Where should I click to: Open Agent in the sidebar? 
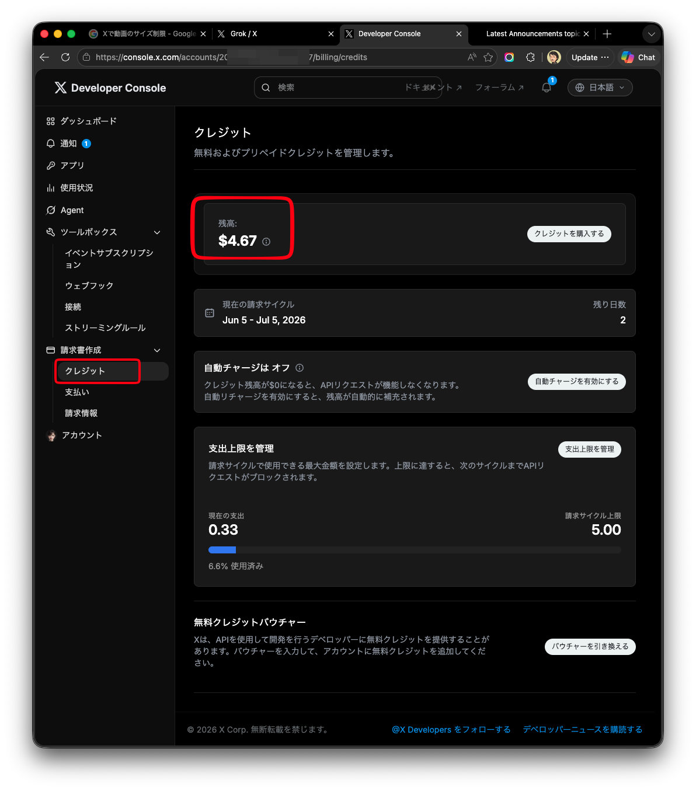[x=65, y=210]
